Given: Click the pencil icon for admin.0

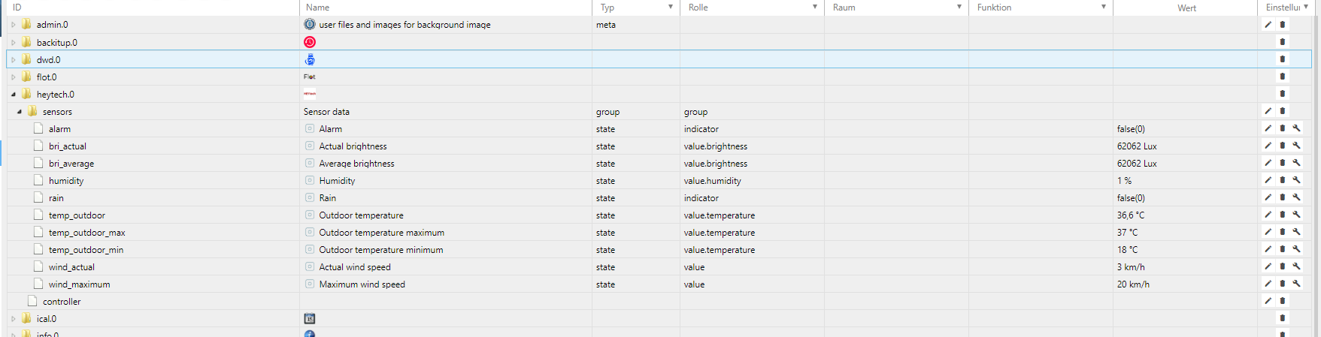Looking at the screenshot, I should pos(1268,25).
